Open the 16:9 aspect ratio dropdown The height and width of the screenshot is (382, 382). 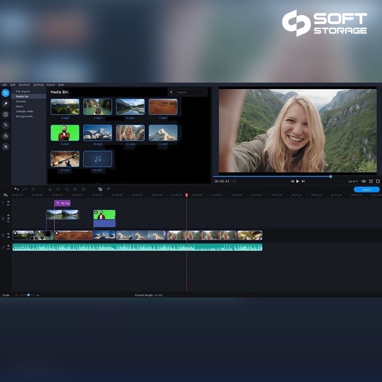click(353, 181)
